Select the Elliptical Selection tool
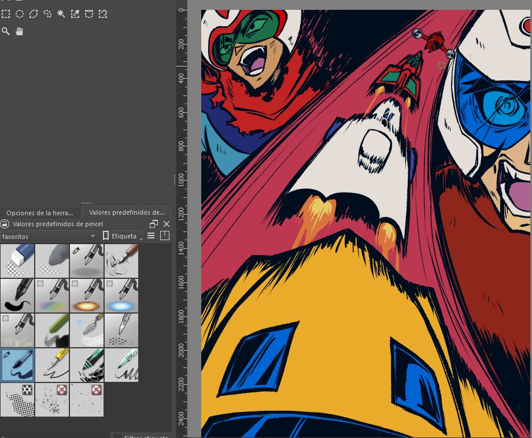This screenshot has width=532, height=438. pos(20,14)
